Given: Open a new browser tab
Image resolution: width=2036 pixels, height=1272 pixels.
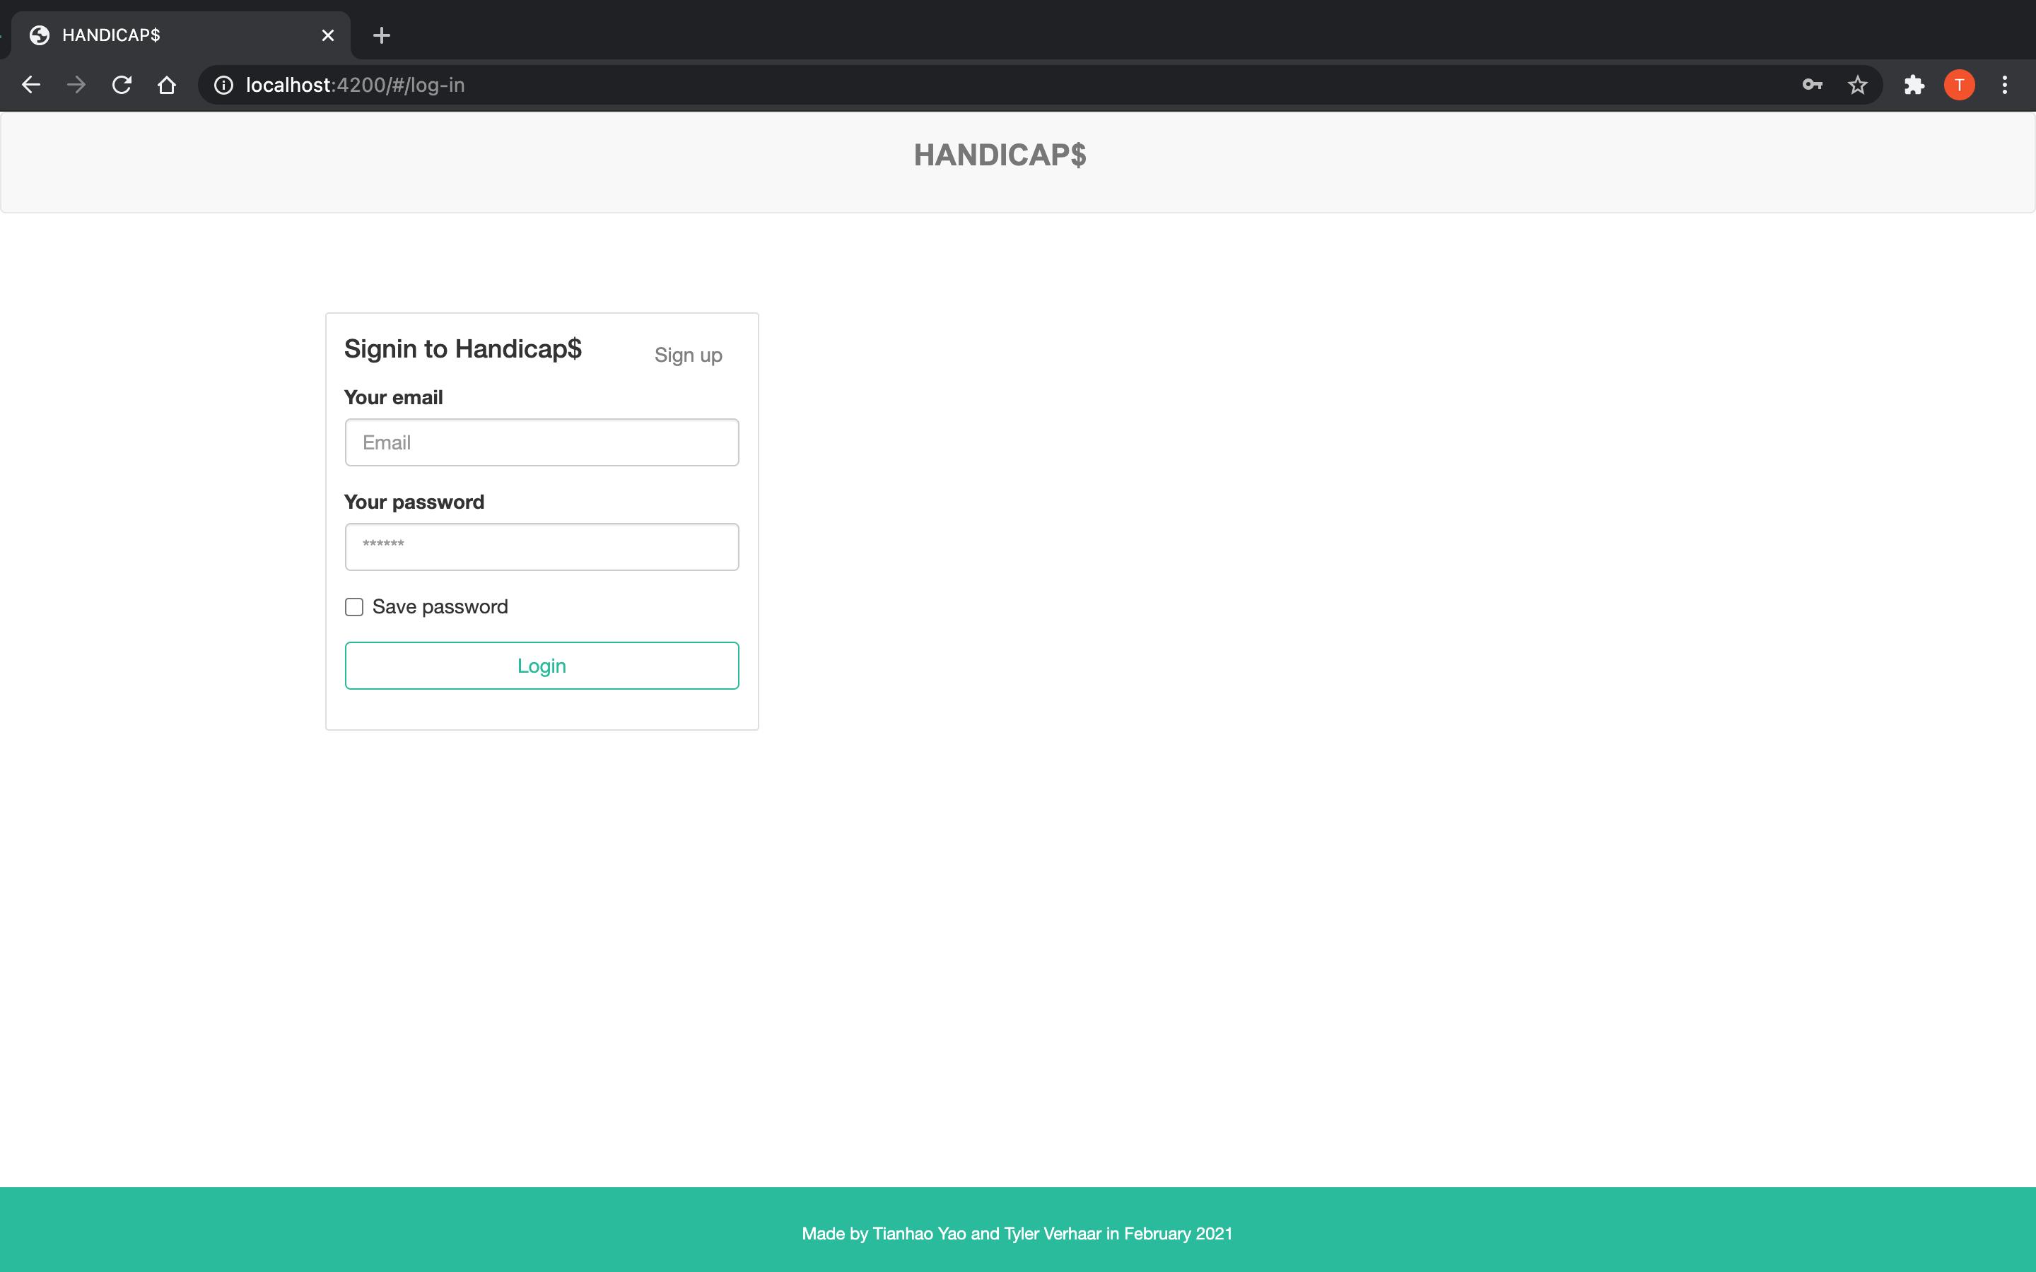Looking at the screenshot, I should click(x=381, y=35).
